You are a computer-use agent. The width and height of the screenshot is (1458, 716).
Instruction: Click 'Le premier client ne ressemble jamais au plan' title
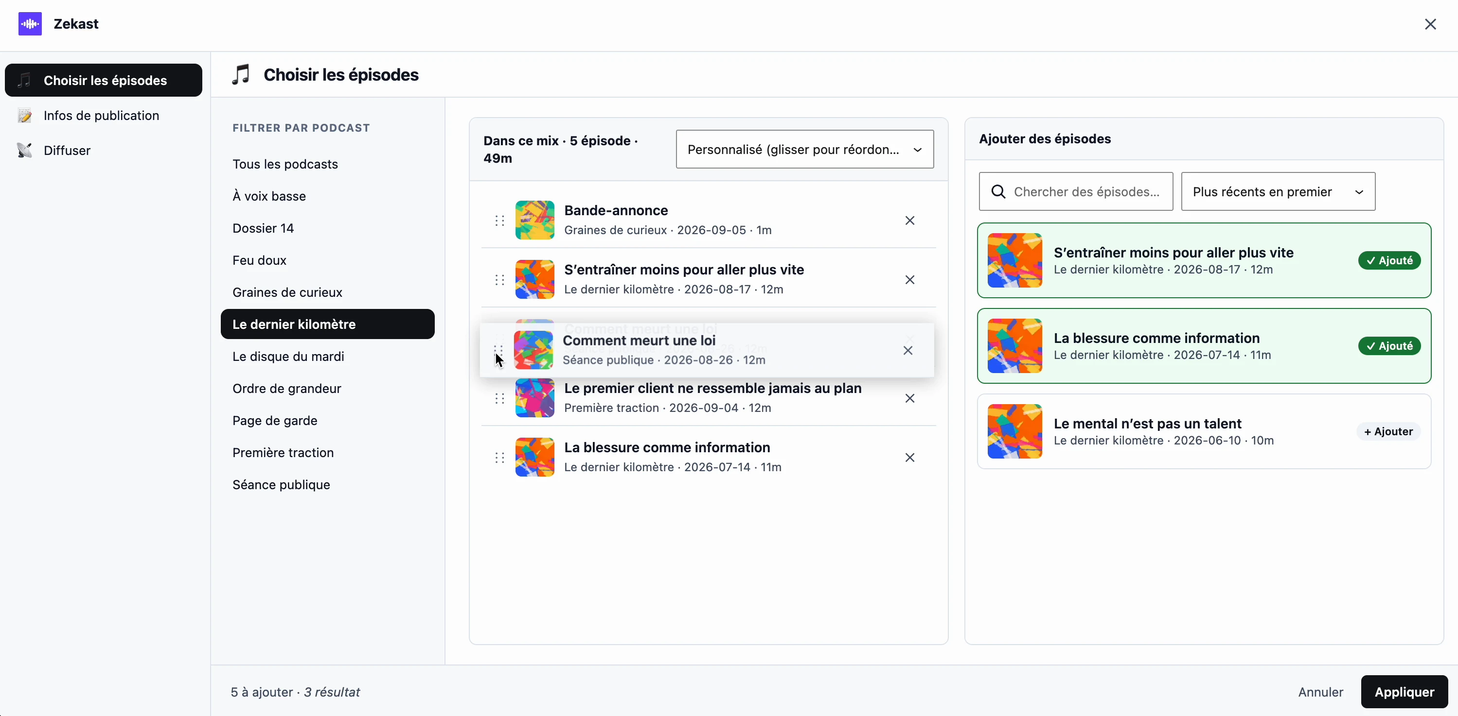pos(712,388)
